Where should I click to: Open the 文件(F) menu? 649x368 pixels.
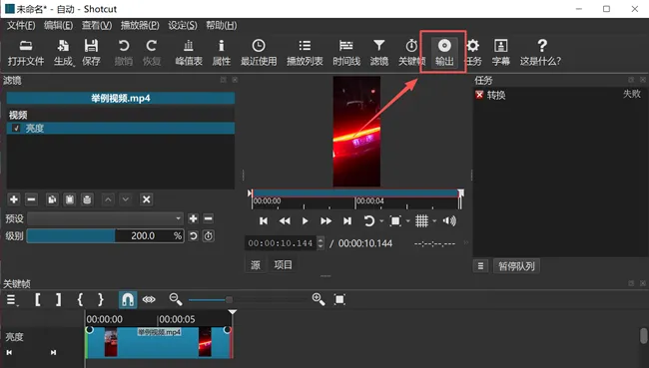(21, 26)
